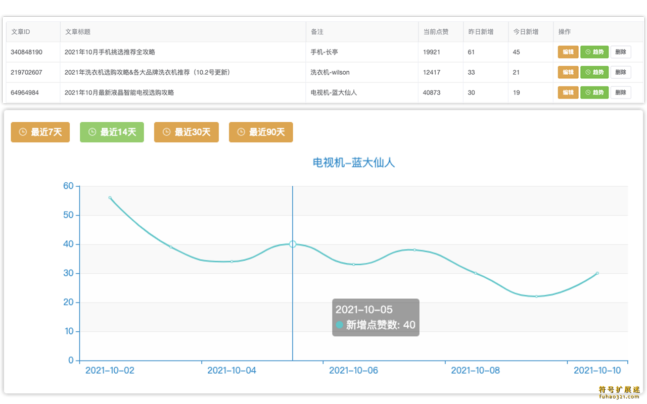Click the last data point on 2021-10-10
The width and height of the screenshot is (647, 404).
597,273
